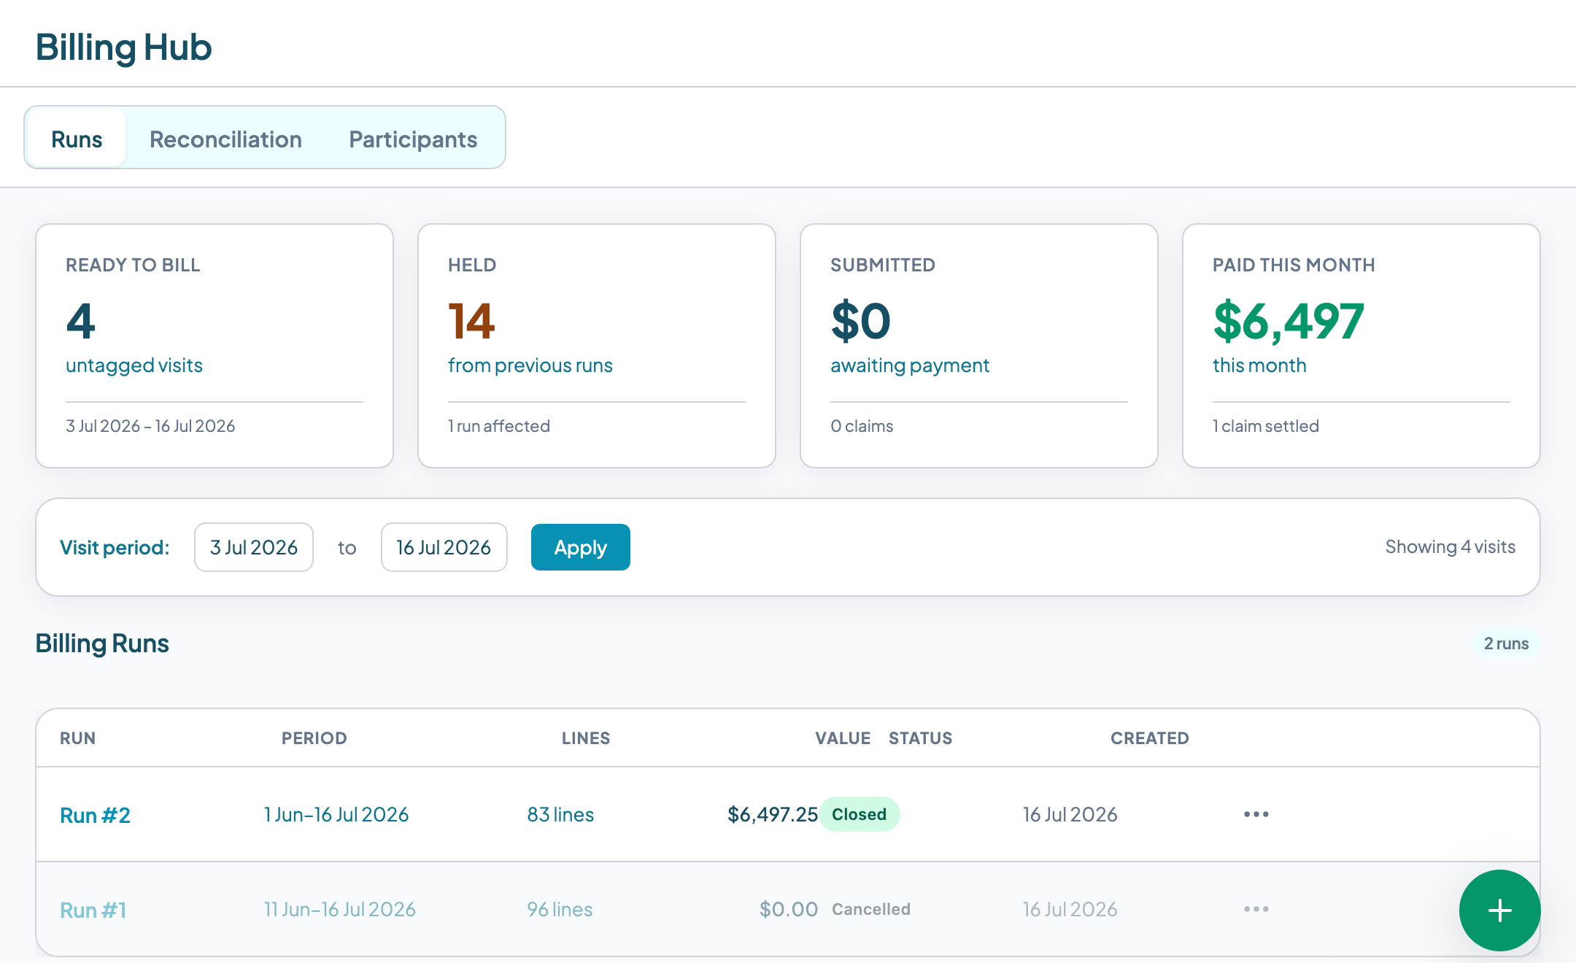Image resolution: width=1576 pixels, height=963 pixels.
Task: Select the Ready to Bill card
Action: 215,346
